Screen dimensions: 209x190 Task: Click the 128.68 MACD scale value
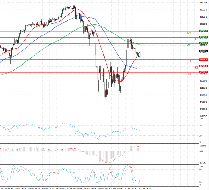203,146
